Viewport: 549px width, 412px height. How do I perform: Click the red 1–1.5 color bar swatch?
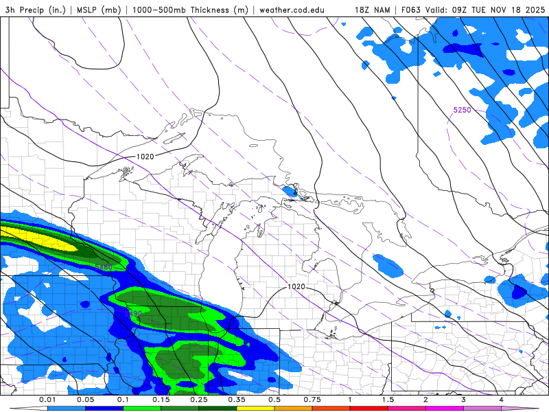(369, 409)
